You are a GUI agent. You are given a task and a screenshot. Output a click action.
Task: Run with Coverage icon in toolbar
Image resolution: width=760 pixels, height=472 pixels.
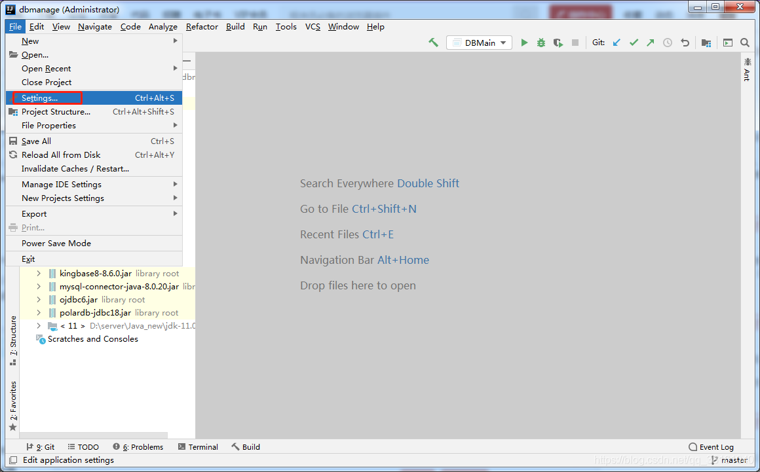point(558,43)
